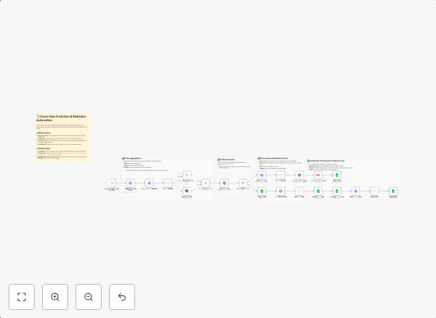Select HTTP globe node below the upper Code node

(281, 191)
